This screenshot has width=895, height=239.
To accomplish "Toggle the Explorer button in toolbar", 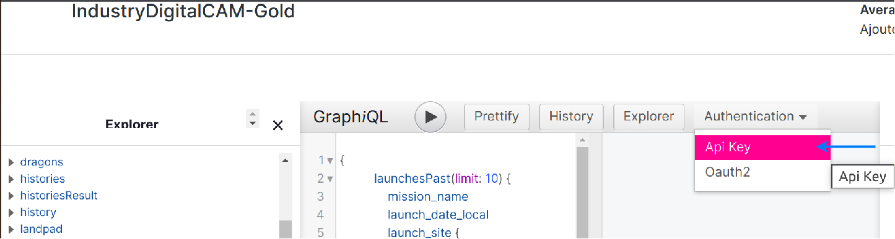I will tap(648, 116).
